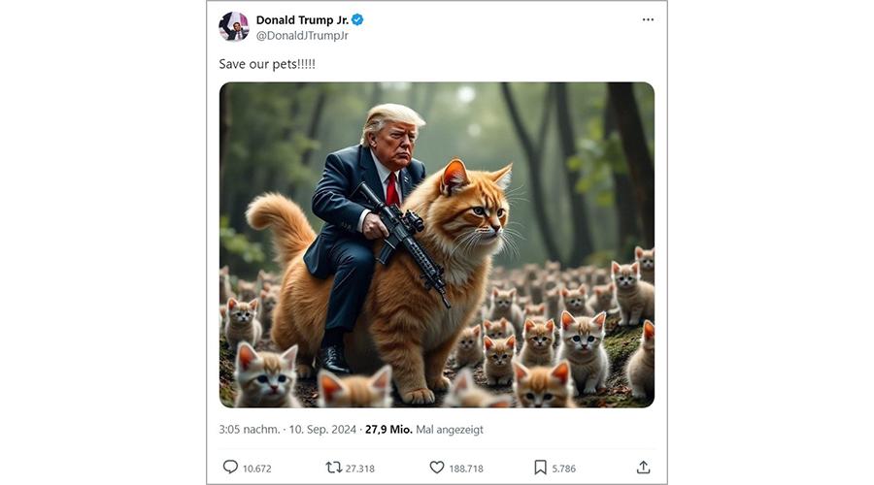The image size is (874, 485).
Task: Open the @DonaldJTrumpJr handle link
Action: (x=302, y=36)
